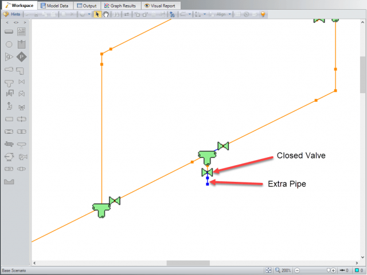367x275 pixels.
Task: Click the zoom-to-fit icon in status bar
Action: tap(268, 270)
